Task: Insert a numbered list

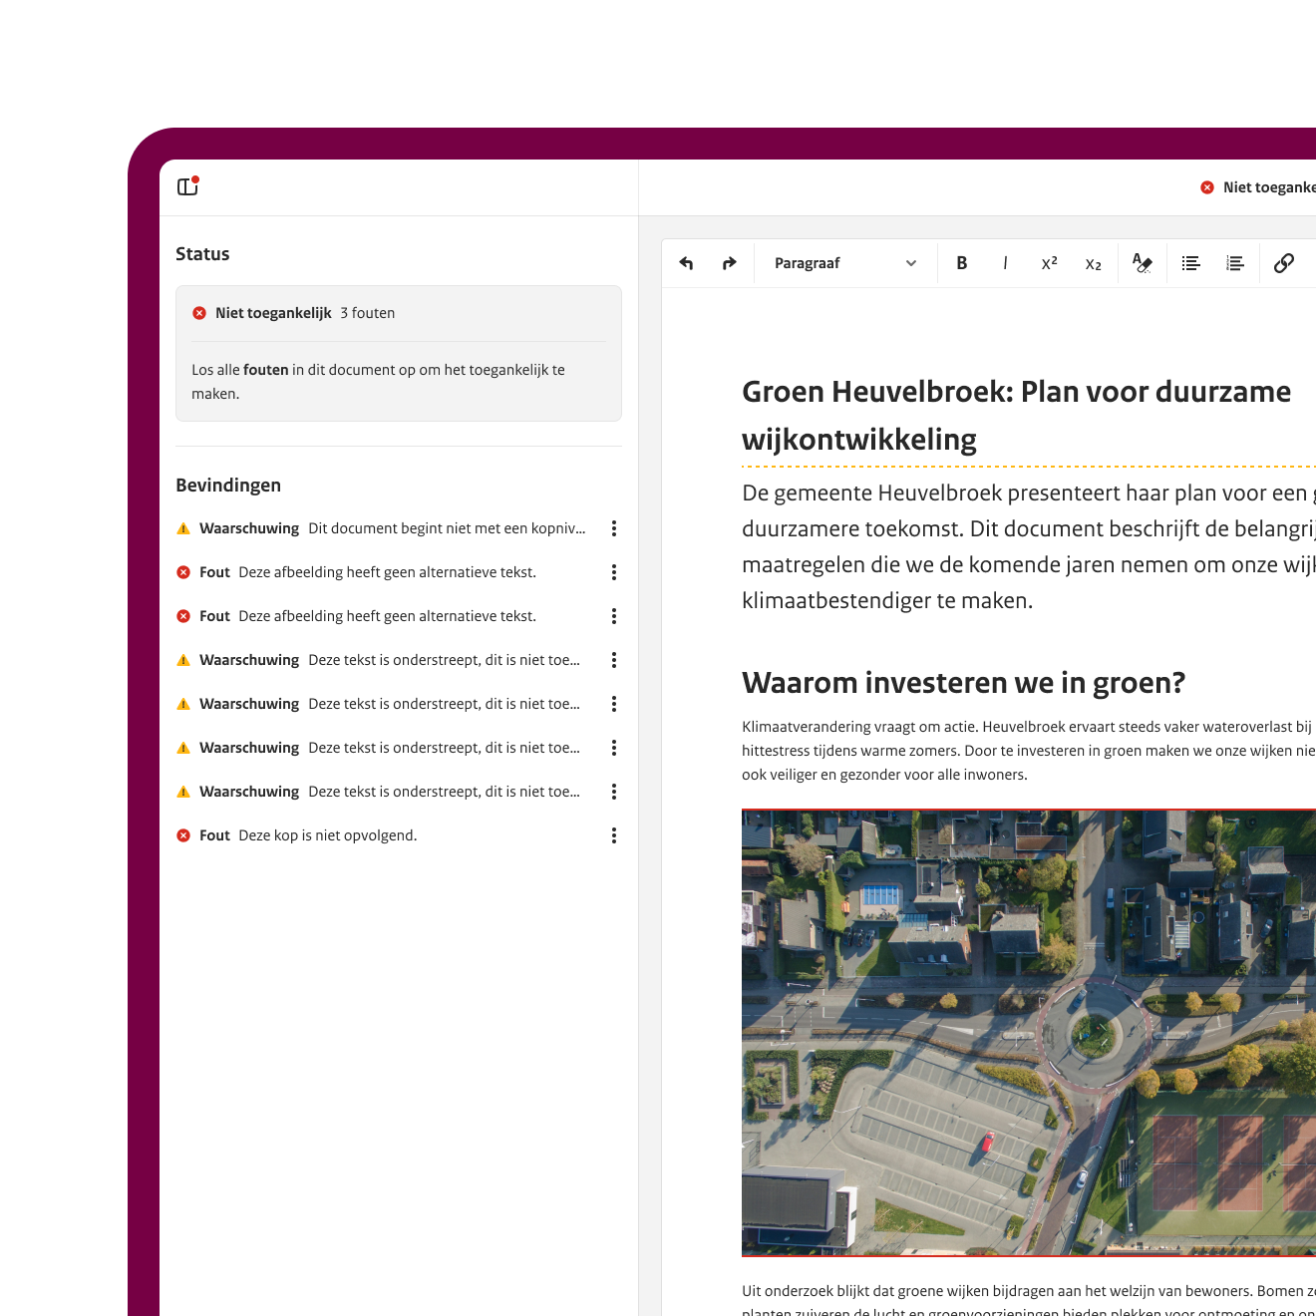Action: (1235, 263)
